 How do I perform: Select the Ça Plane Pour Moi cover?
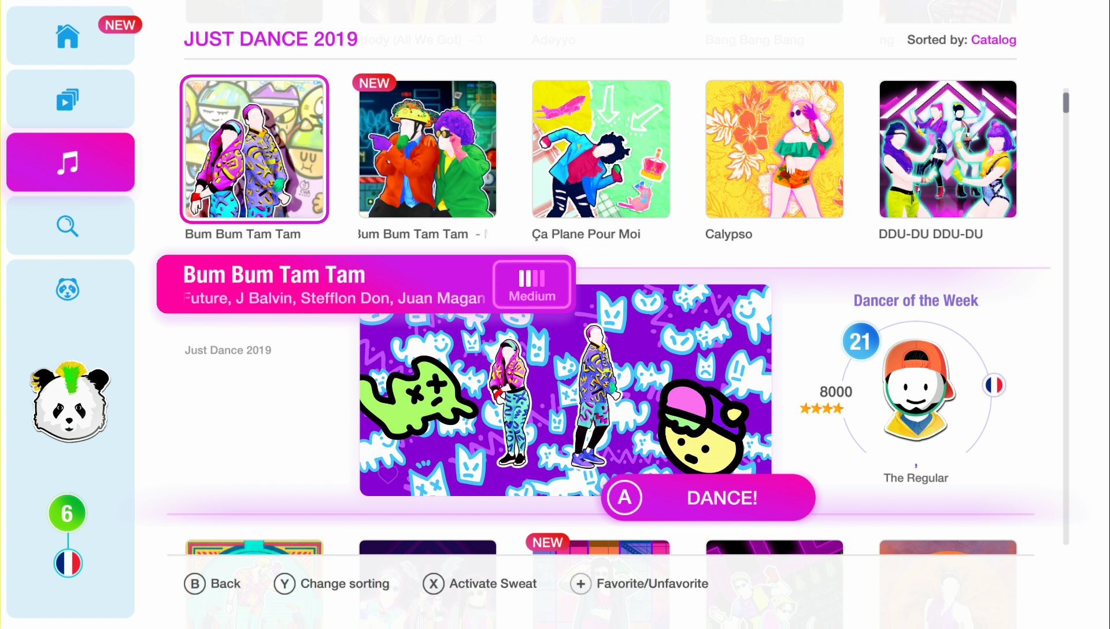tap(601, 149)
